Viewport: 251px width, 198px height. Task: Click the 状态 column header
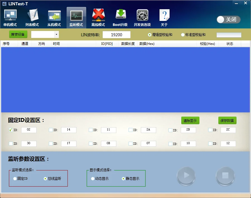pyautogui.click(x=230, y=44)
